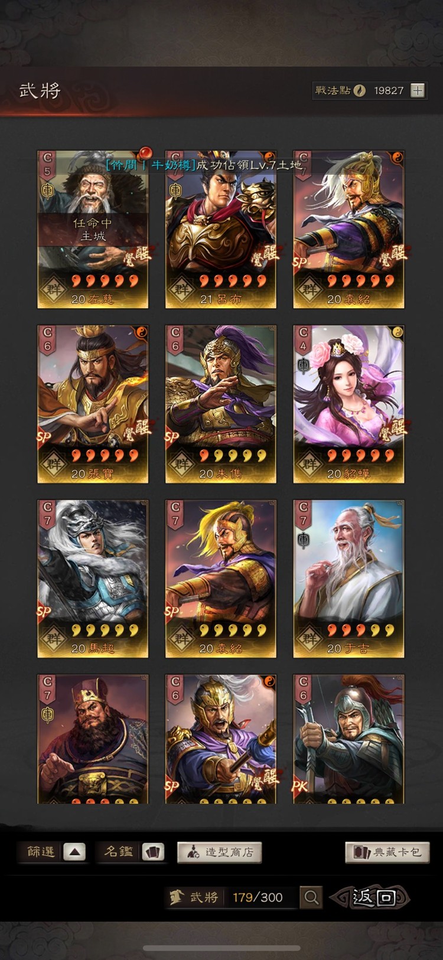The width and height of the screenshot is (443, 960).
Task: Open the 典藏卡包 collection pack
Action: pos(387,852)
